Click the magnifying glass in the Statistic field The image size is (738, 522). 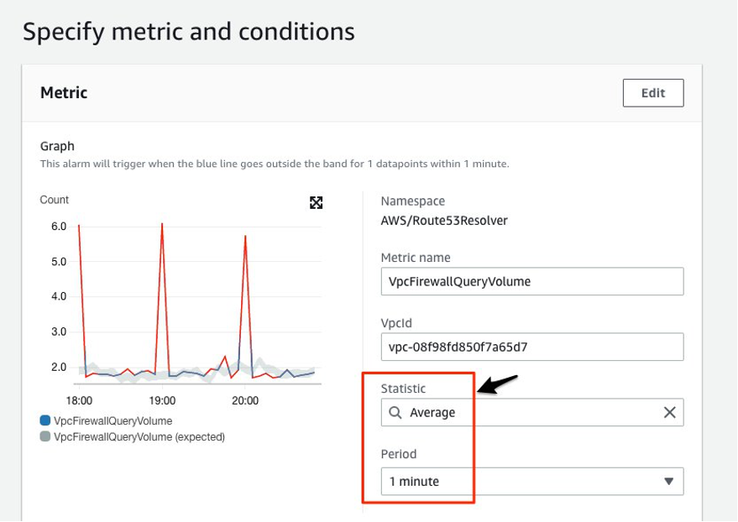[x=395, y=412]
